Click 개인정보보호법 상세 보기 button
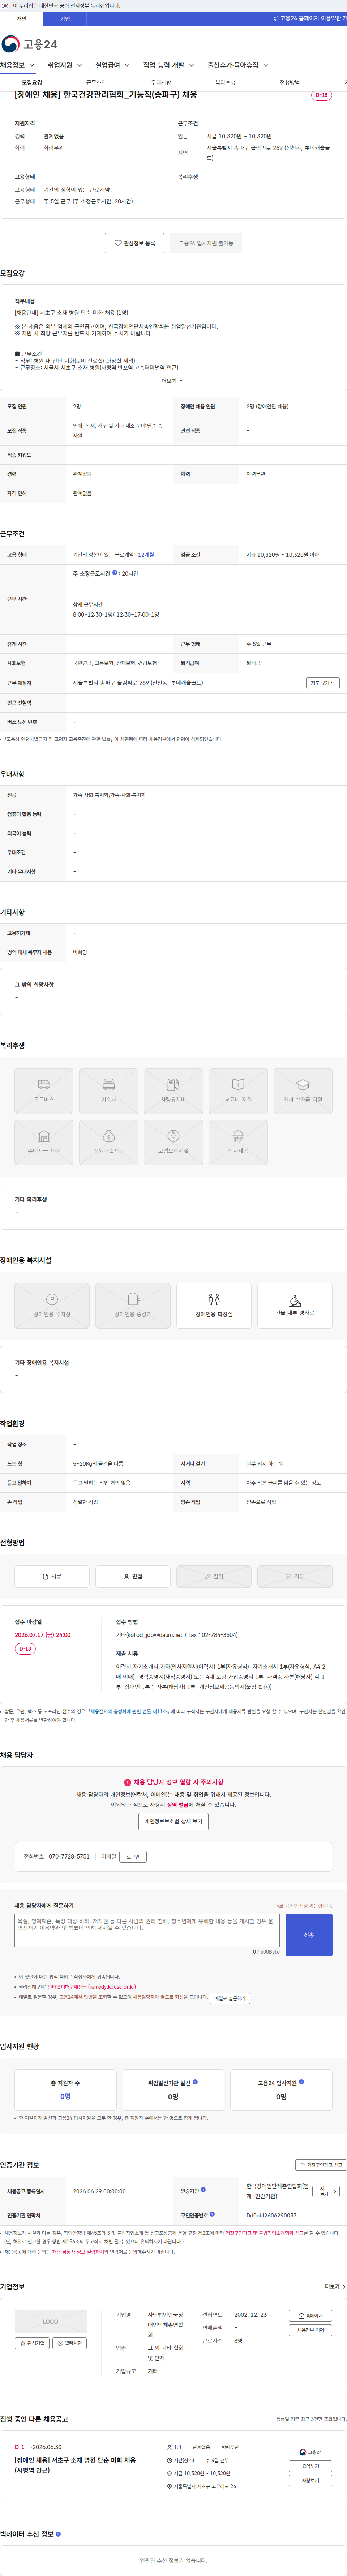The height and width of the screenshot is (2576, 347). pos(173,1821)
